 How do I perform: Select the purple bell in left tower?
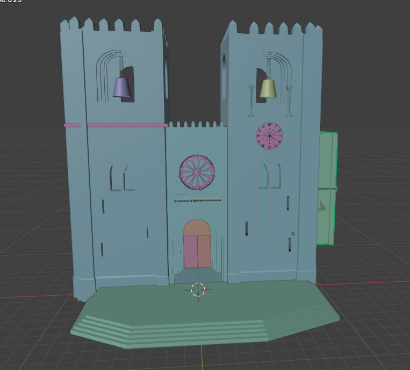click(122, 87)
